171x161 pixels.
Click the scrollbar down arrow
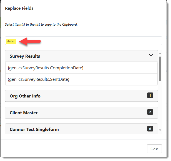coord(160,130)
